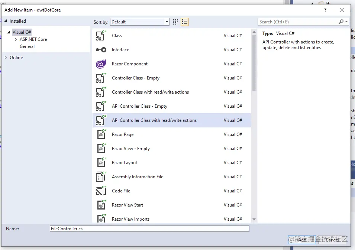Click the API Controller Class - Empty icon
355x250 pixels.
point(101,106)
